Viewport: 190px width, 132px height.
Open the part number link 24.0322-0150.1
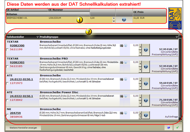click(21, 96)
